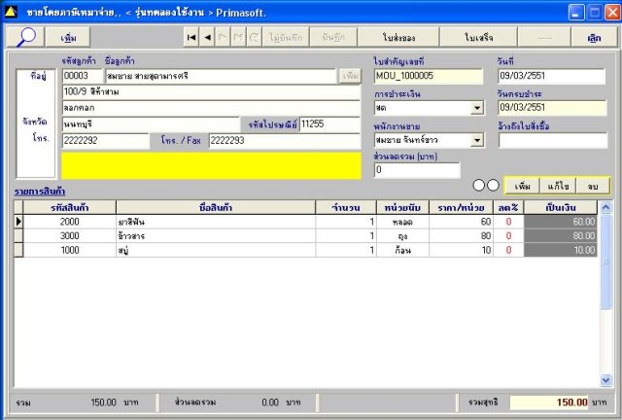Viewport: 622px width, 420px height.
Task: Click เพิ่ม to add an item row
Action: tap(523, 185)
